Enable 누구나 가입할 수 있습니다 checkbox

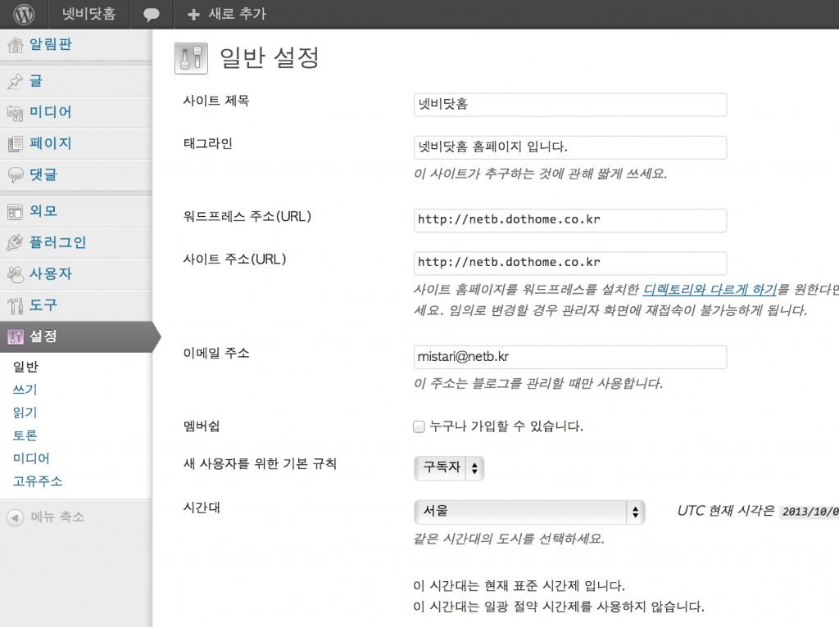419,426
